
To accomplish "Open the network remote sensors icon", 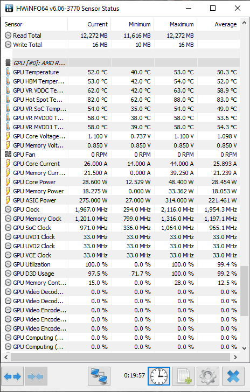I will click(x=99, y=376).
